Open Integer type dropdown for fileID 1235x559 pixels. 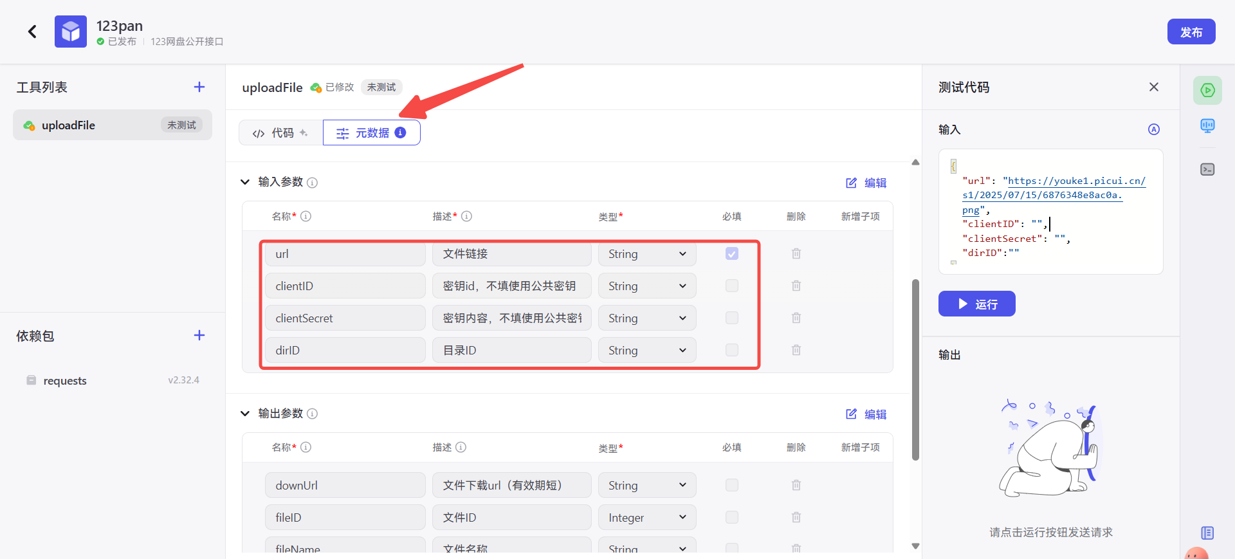647,517
